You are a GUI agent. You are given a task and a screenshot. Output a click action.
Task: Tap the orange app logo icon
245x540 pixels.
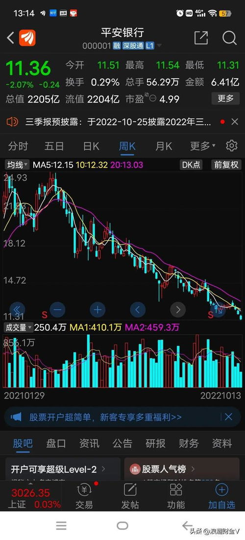(x=27, y=38)
